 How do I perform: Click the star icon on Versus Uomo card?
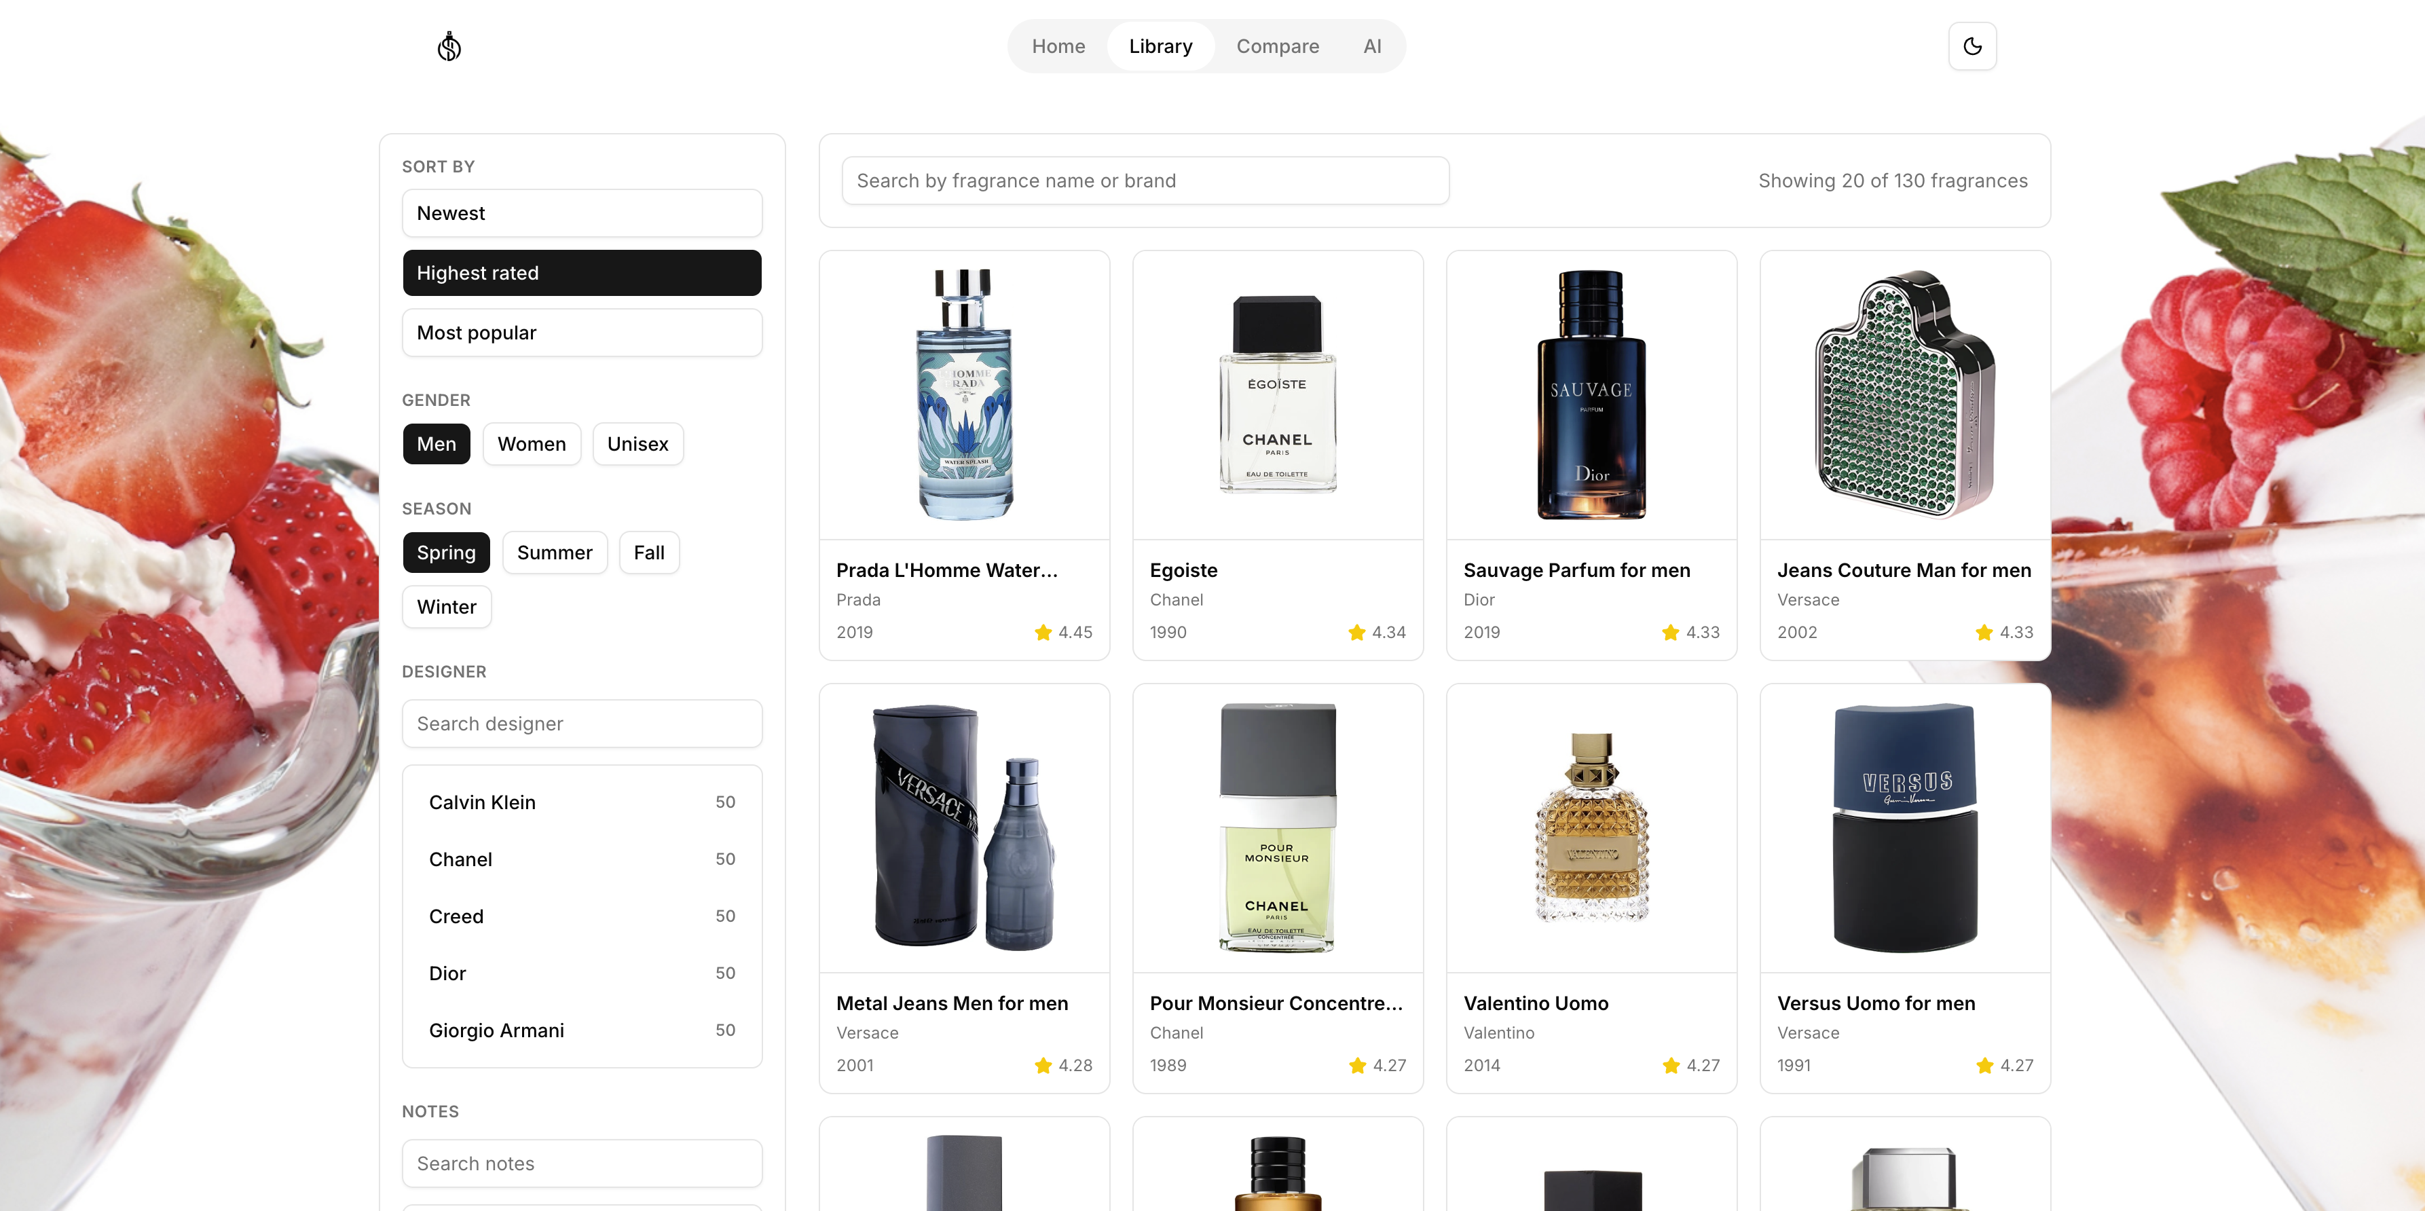[x=1984, y=1065]
